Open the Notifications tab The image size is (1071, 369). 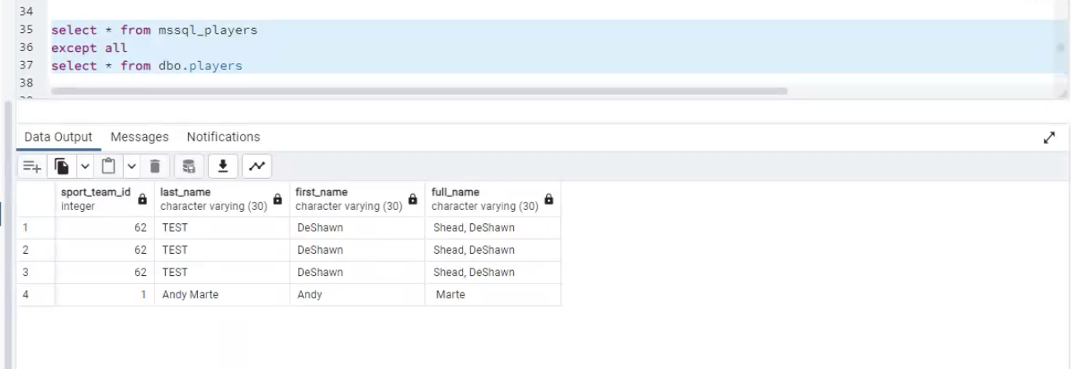(x=224, y=137)
